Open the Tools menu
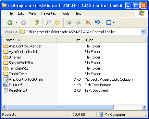Screen dimensions: 149x119 pyautogui.click(x=65, y=13)
